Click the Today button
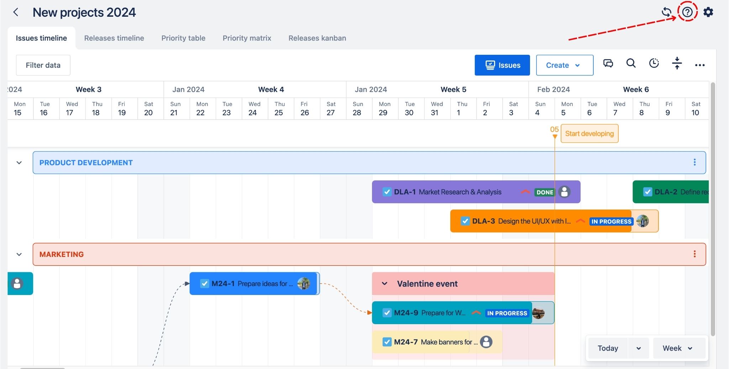The height and width of the screenshot is (369, 729). pos(608,348)
